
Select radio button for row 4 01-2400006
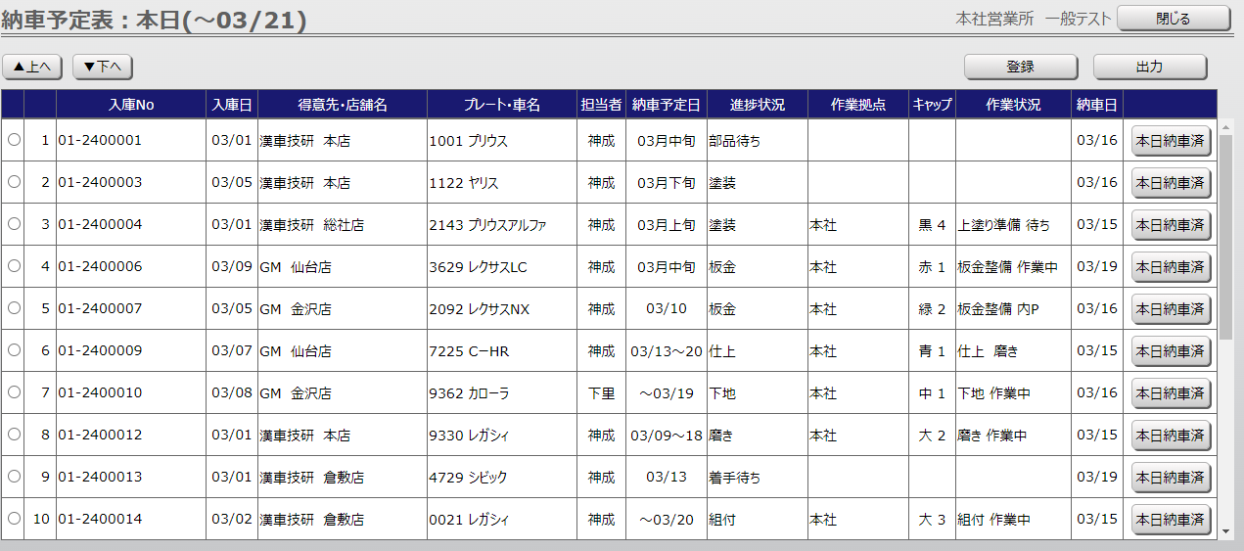click(14, 266)
